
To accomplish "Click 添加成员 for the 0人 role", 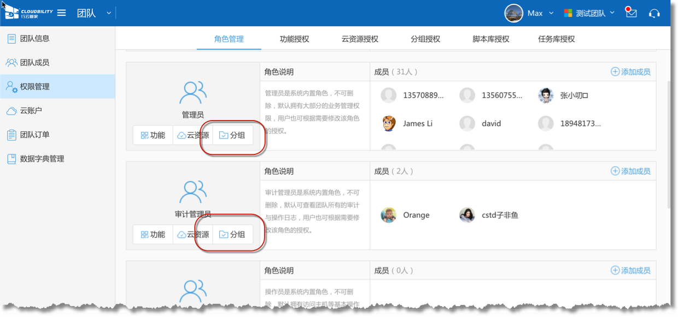I will pyautogui.click(x=630, y=271).
